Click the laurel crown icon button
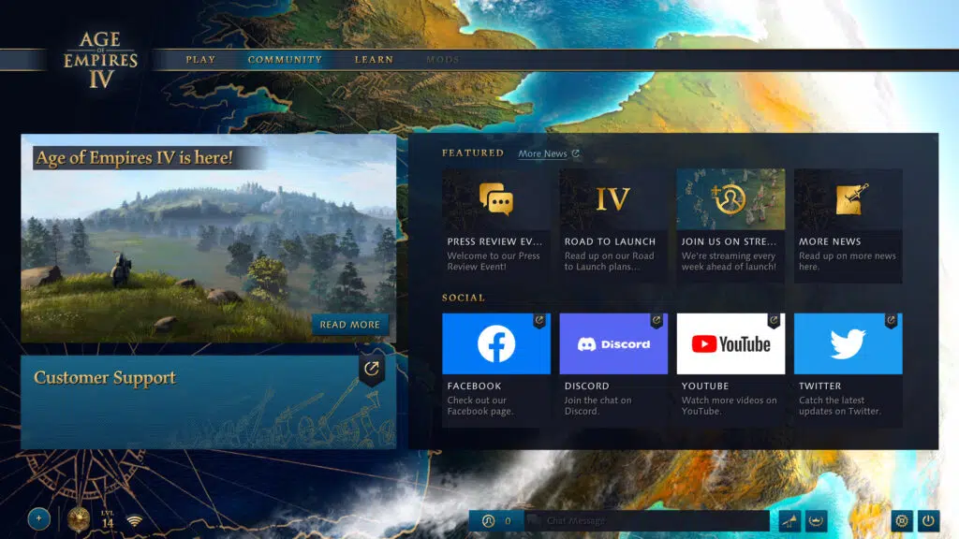The image size is (959, 539). [816, 520]
